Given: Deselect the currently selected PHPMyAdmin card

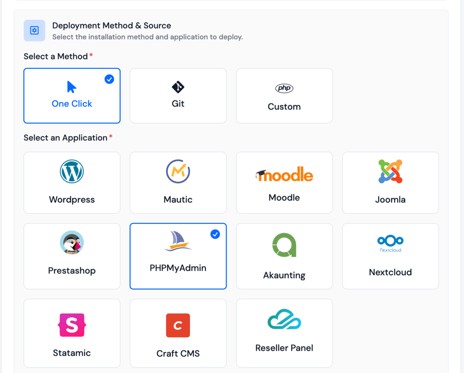Looking at the screenshot, I should 178,256.
